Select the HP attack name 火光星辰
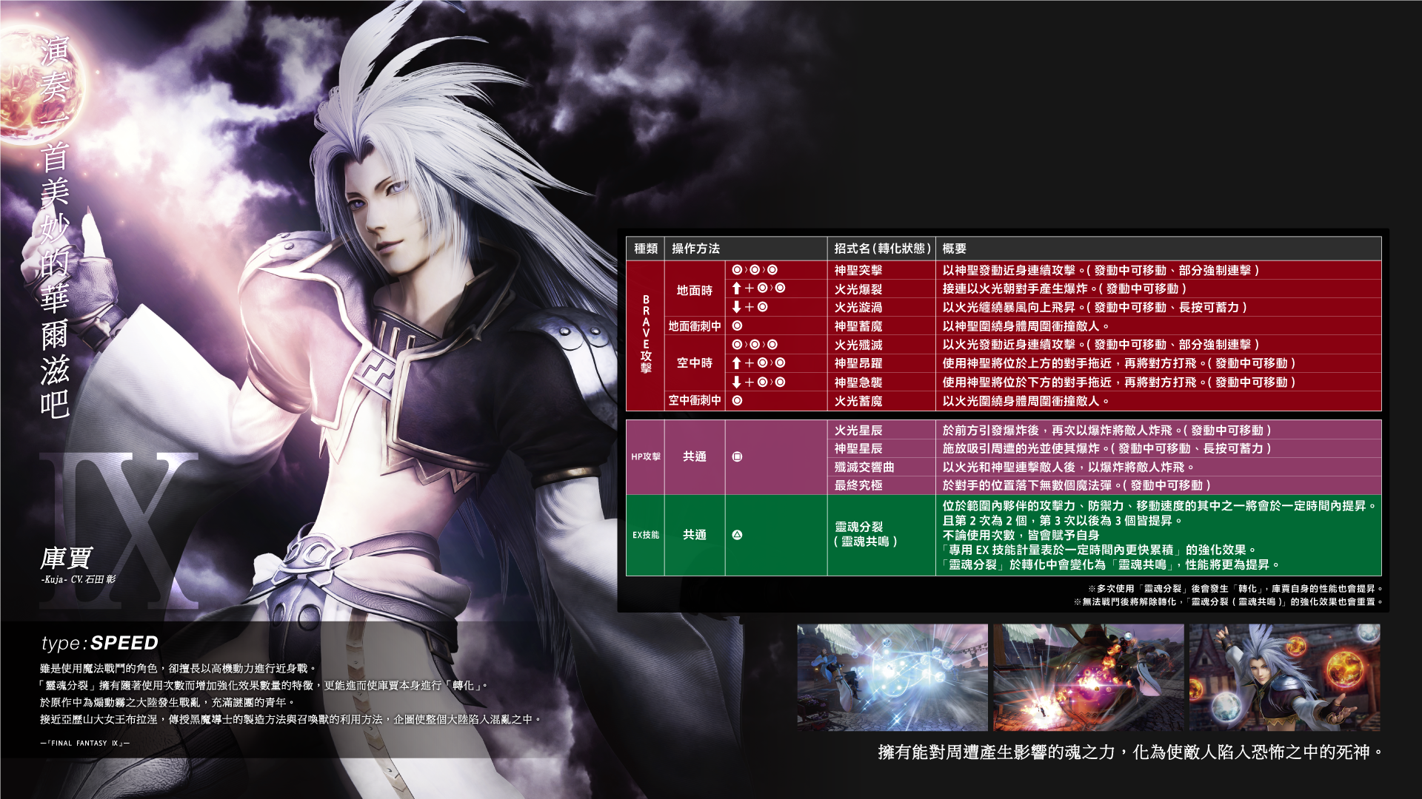 [858, 430]
